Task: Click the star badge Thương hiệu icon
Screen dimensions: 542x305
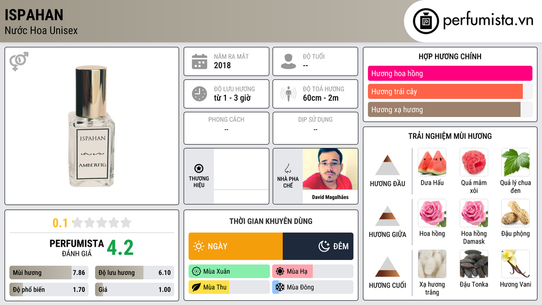Action: (199, 168)
